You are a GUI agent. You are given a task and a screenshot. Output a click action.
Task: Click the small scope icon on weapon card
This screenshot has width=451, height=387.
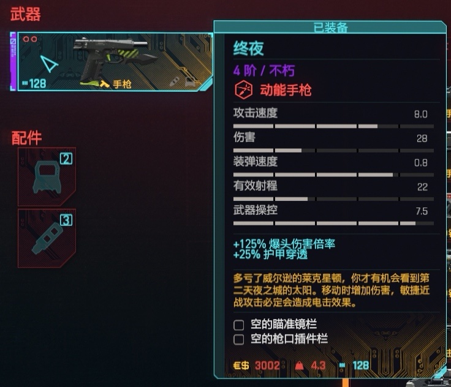pos(190,81)
